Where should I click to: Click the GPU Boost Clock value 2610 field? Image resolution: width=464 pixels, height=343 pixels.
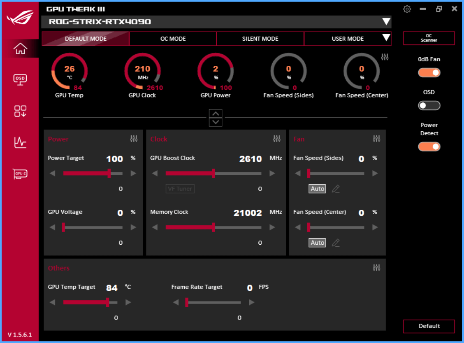point(251,159)
